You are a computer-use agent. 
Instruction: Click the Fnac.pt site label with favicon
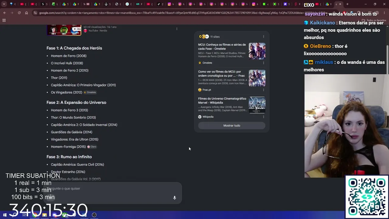[205, 90]
